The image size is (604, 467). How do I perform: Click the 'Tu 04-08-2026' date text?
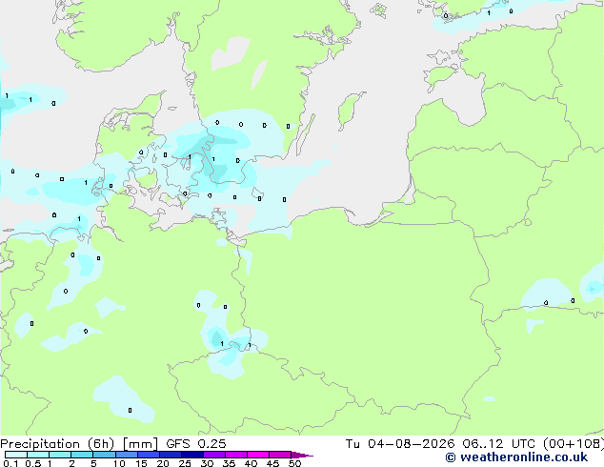click(400, 444)
